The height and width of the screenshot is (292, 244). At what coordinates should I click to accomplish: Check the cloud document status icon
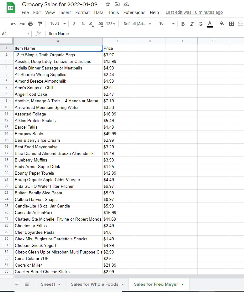tap(127, 4)
